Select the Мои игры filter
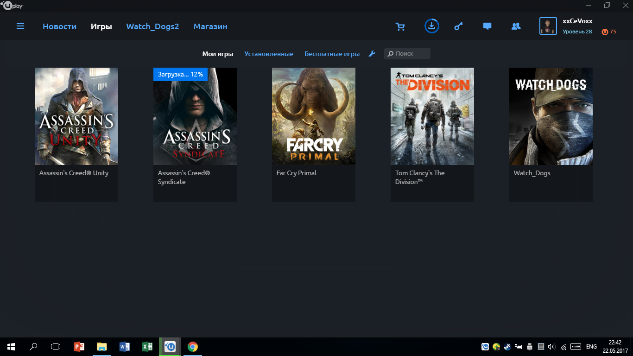Viewport: 633px width, 356px height. (218, 54)
